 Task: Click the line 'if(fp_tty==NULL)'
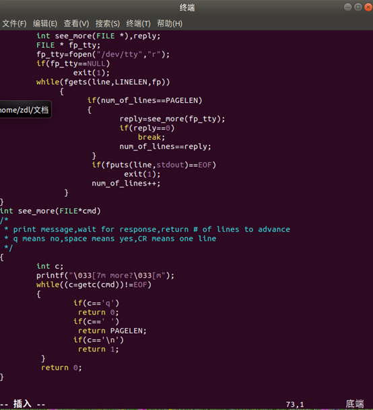(73, 64)
